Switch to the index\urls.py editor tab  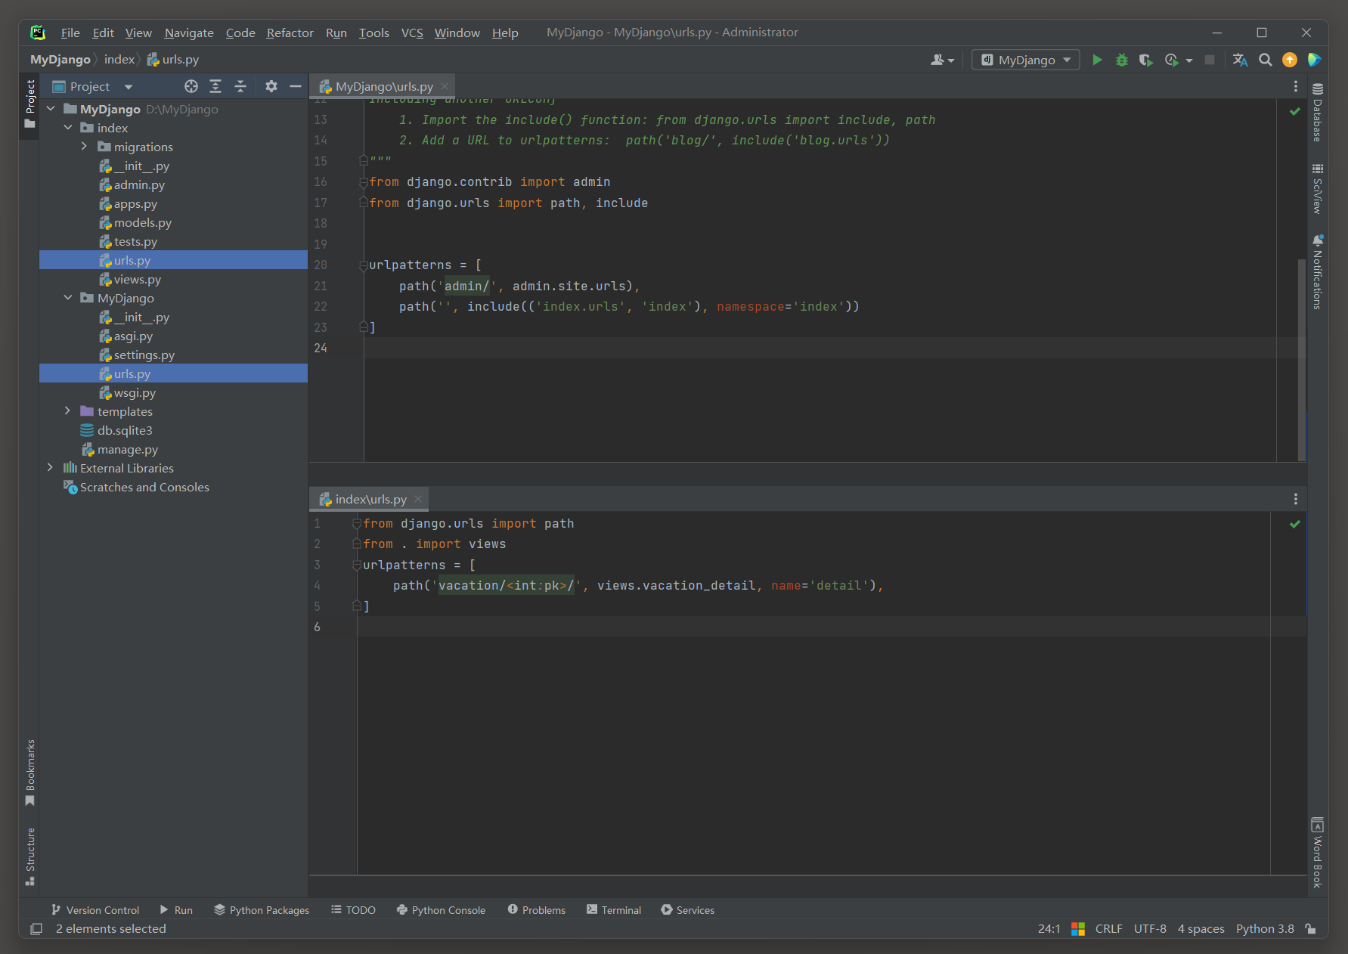[370, 499]
